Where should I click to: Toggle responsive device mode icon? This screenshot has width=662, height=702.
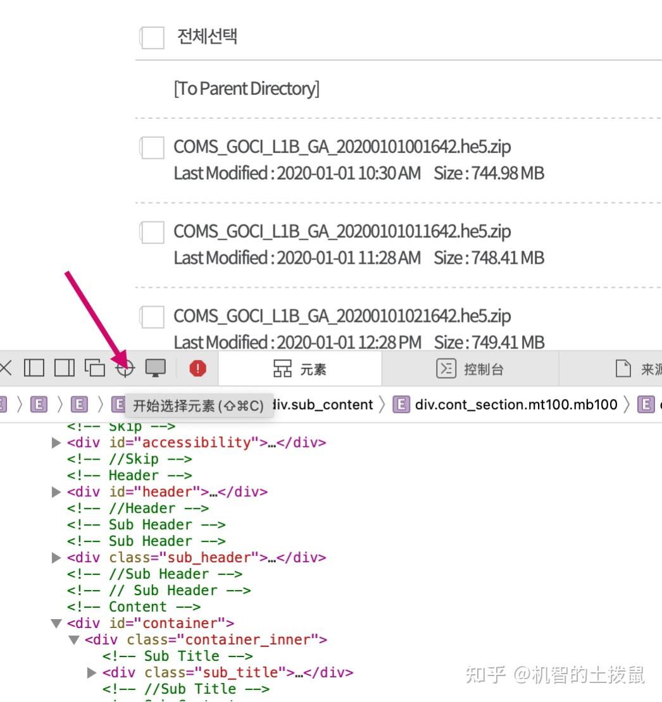[155, 367]
